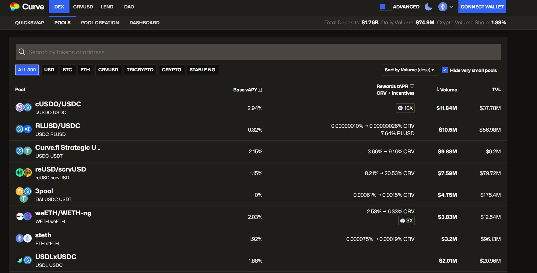Click the Volume sort arrow
Image resolution: width=537 pixels, height=273 pixels.
(438, 89)
